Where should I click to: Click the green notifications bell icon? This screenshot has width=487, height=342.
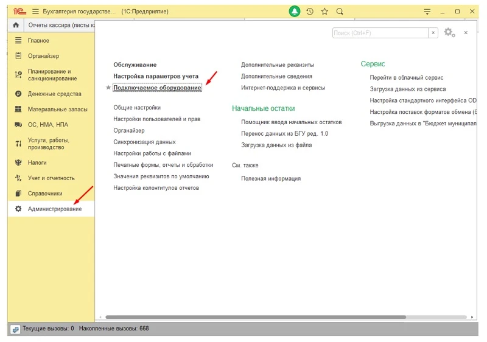(295, 11)
